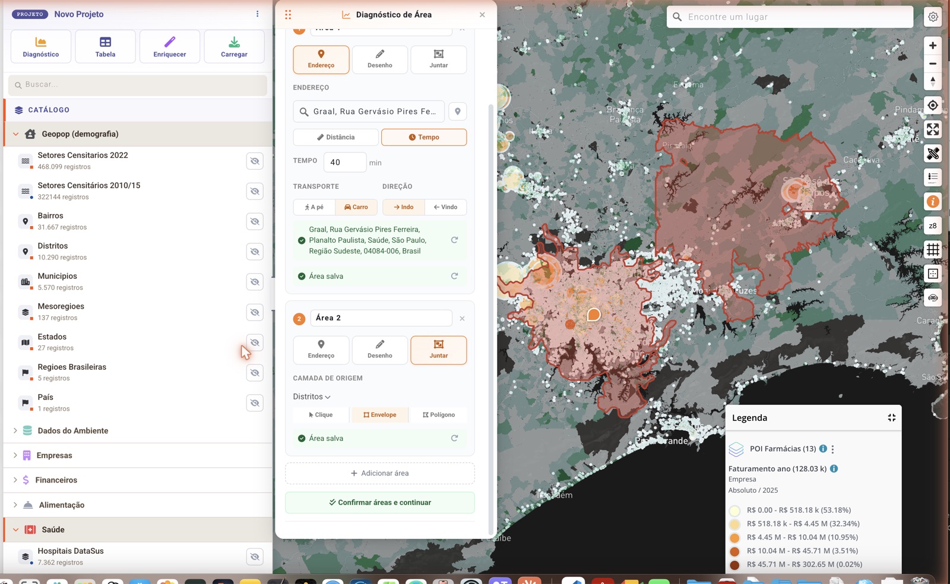Toggle visibility of Bairros layer
950x584 pixels.
point(255,221)
